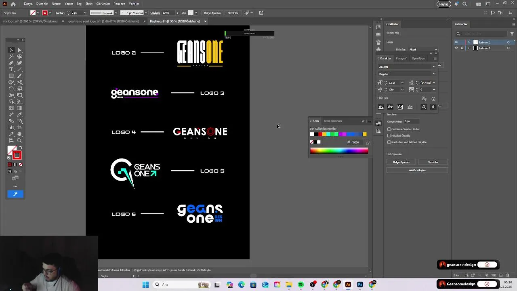Viewport: 517px width, 291px height.
Task: Open Edit Toolbar three-dots button
Action: (15, 186)
